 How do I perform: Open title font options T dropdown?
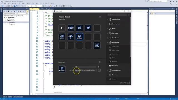click(x=99, y=67)
